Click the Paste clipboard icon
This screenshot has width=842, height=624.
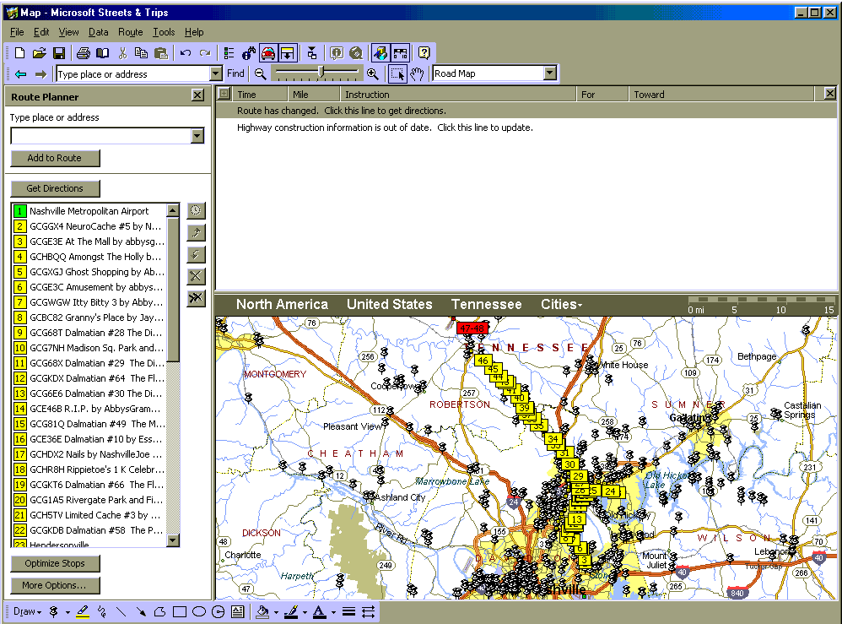pos(160,52)
